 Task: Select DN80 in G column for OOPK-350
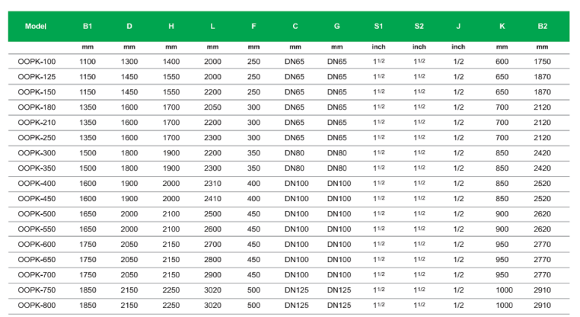[336, 168]
